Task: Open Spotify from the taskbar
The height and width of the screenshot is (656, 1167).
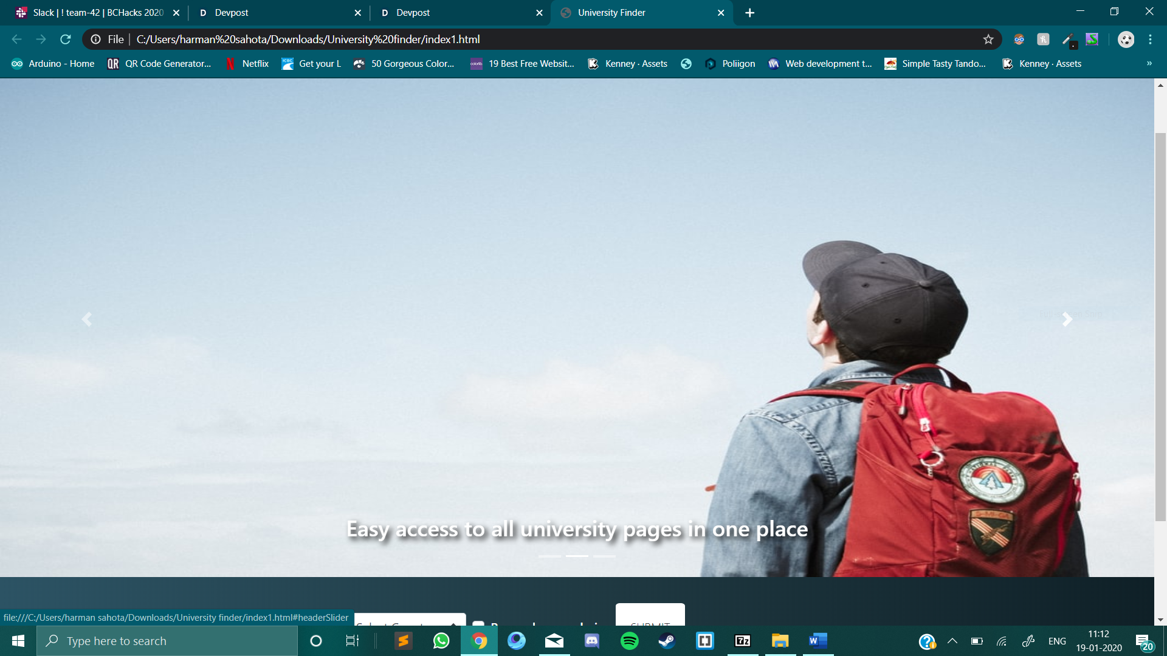Action: pos(629,641)
